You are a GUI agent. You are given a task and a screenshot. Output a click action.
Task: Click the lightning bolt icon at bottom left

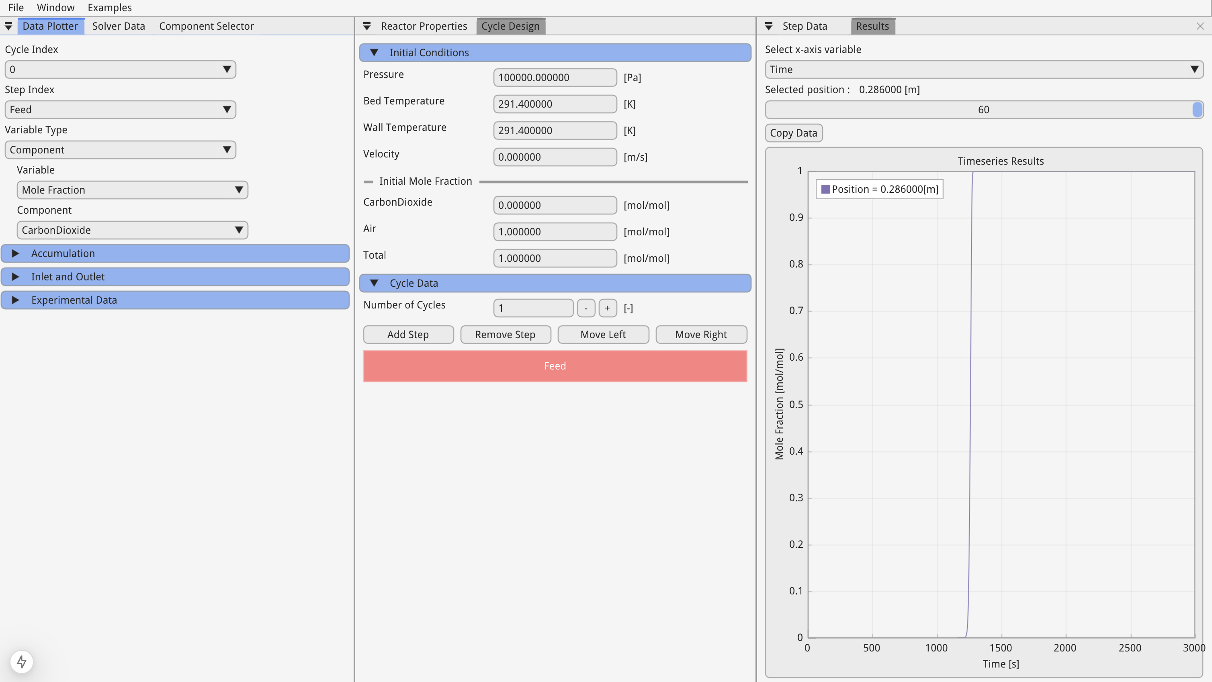22,662
